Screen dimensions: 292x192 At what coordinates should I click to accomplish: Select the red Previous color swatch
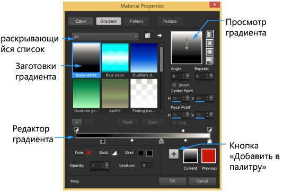tap(209, 156)
